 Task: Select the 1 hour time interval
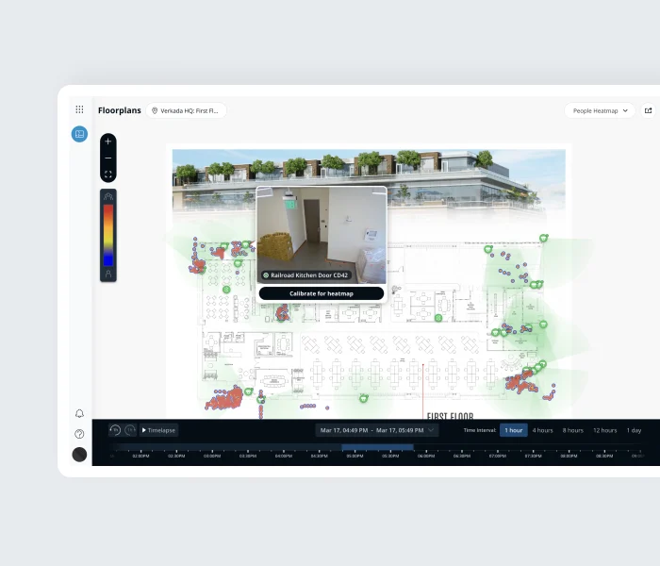click(514, 430)
